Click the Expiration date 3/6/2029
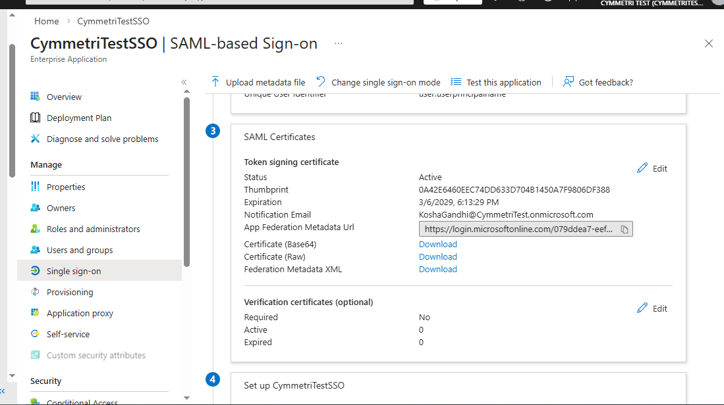The width and height of the screenshot is (724, 405). pyautogui.click(x=459, y=202)
